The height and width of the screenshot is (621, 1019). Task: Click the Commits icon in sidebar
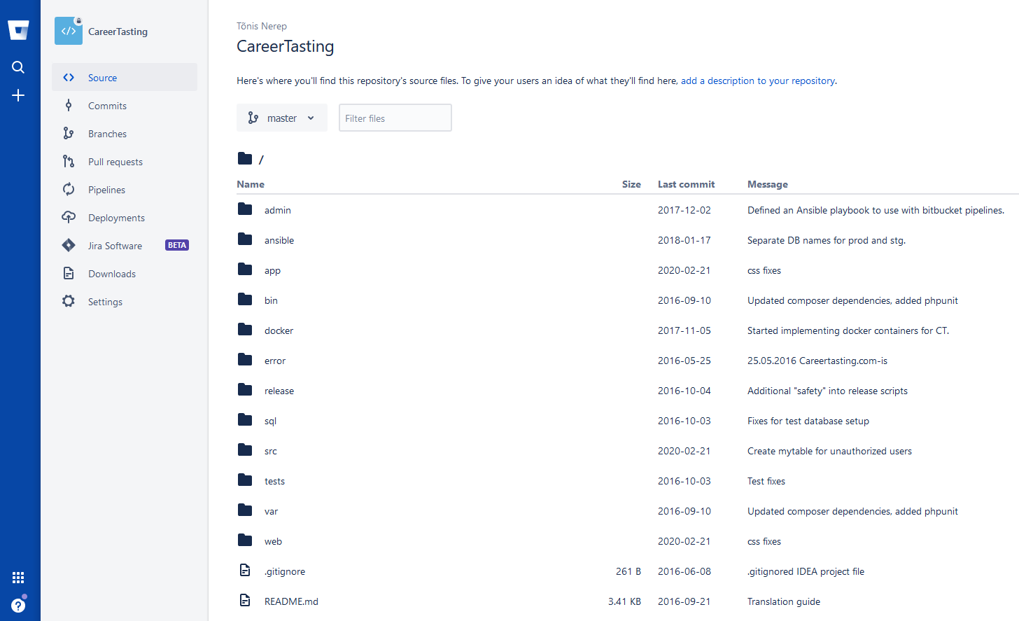[x=69, y=106]
